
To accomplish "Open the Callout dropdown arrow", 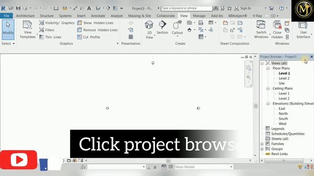I will (178, 37).
